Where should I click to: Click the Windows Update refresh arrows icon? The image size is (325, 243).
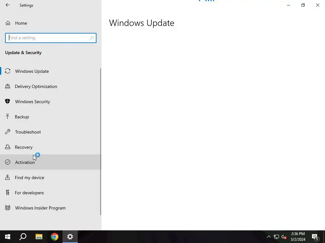(x=8, y=71)
